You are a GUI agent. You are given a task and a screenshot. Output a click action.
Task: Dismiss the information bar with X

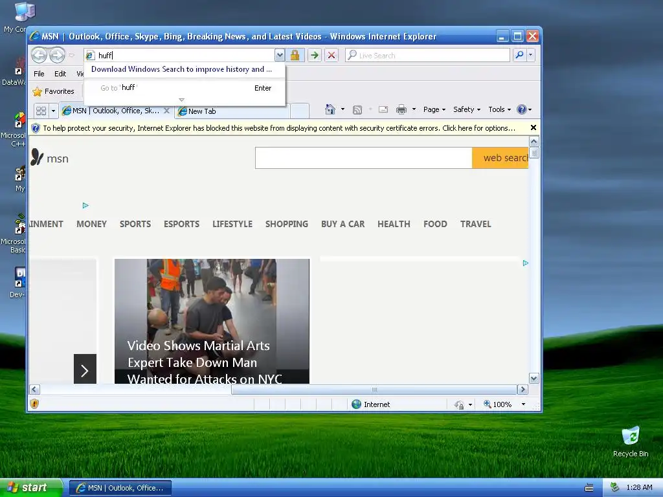pos(534,127)
